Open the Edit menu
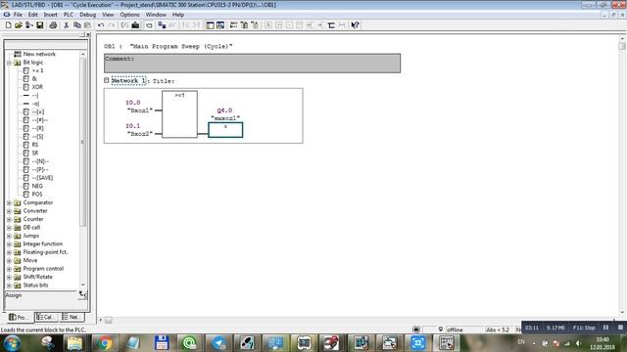The image size is (627, 352). [x=32, y=15]
